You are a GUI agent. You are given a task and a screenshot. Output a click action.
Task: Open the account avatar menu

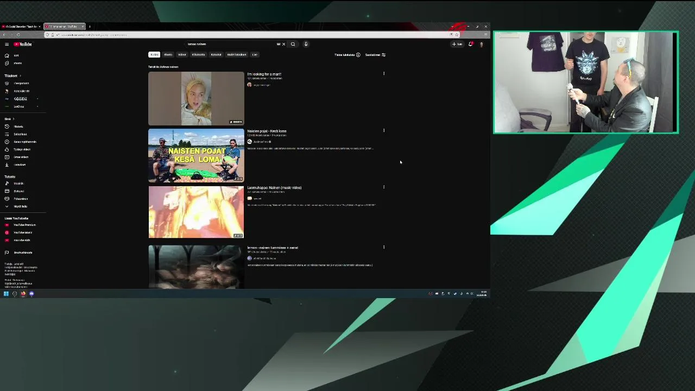point(481,44)
